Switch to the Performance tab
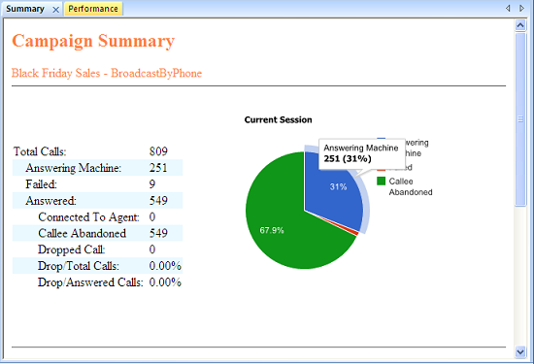This screenshot has width=534, height=364. pyautogui.click(x=93, y=9)
